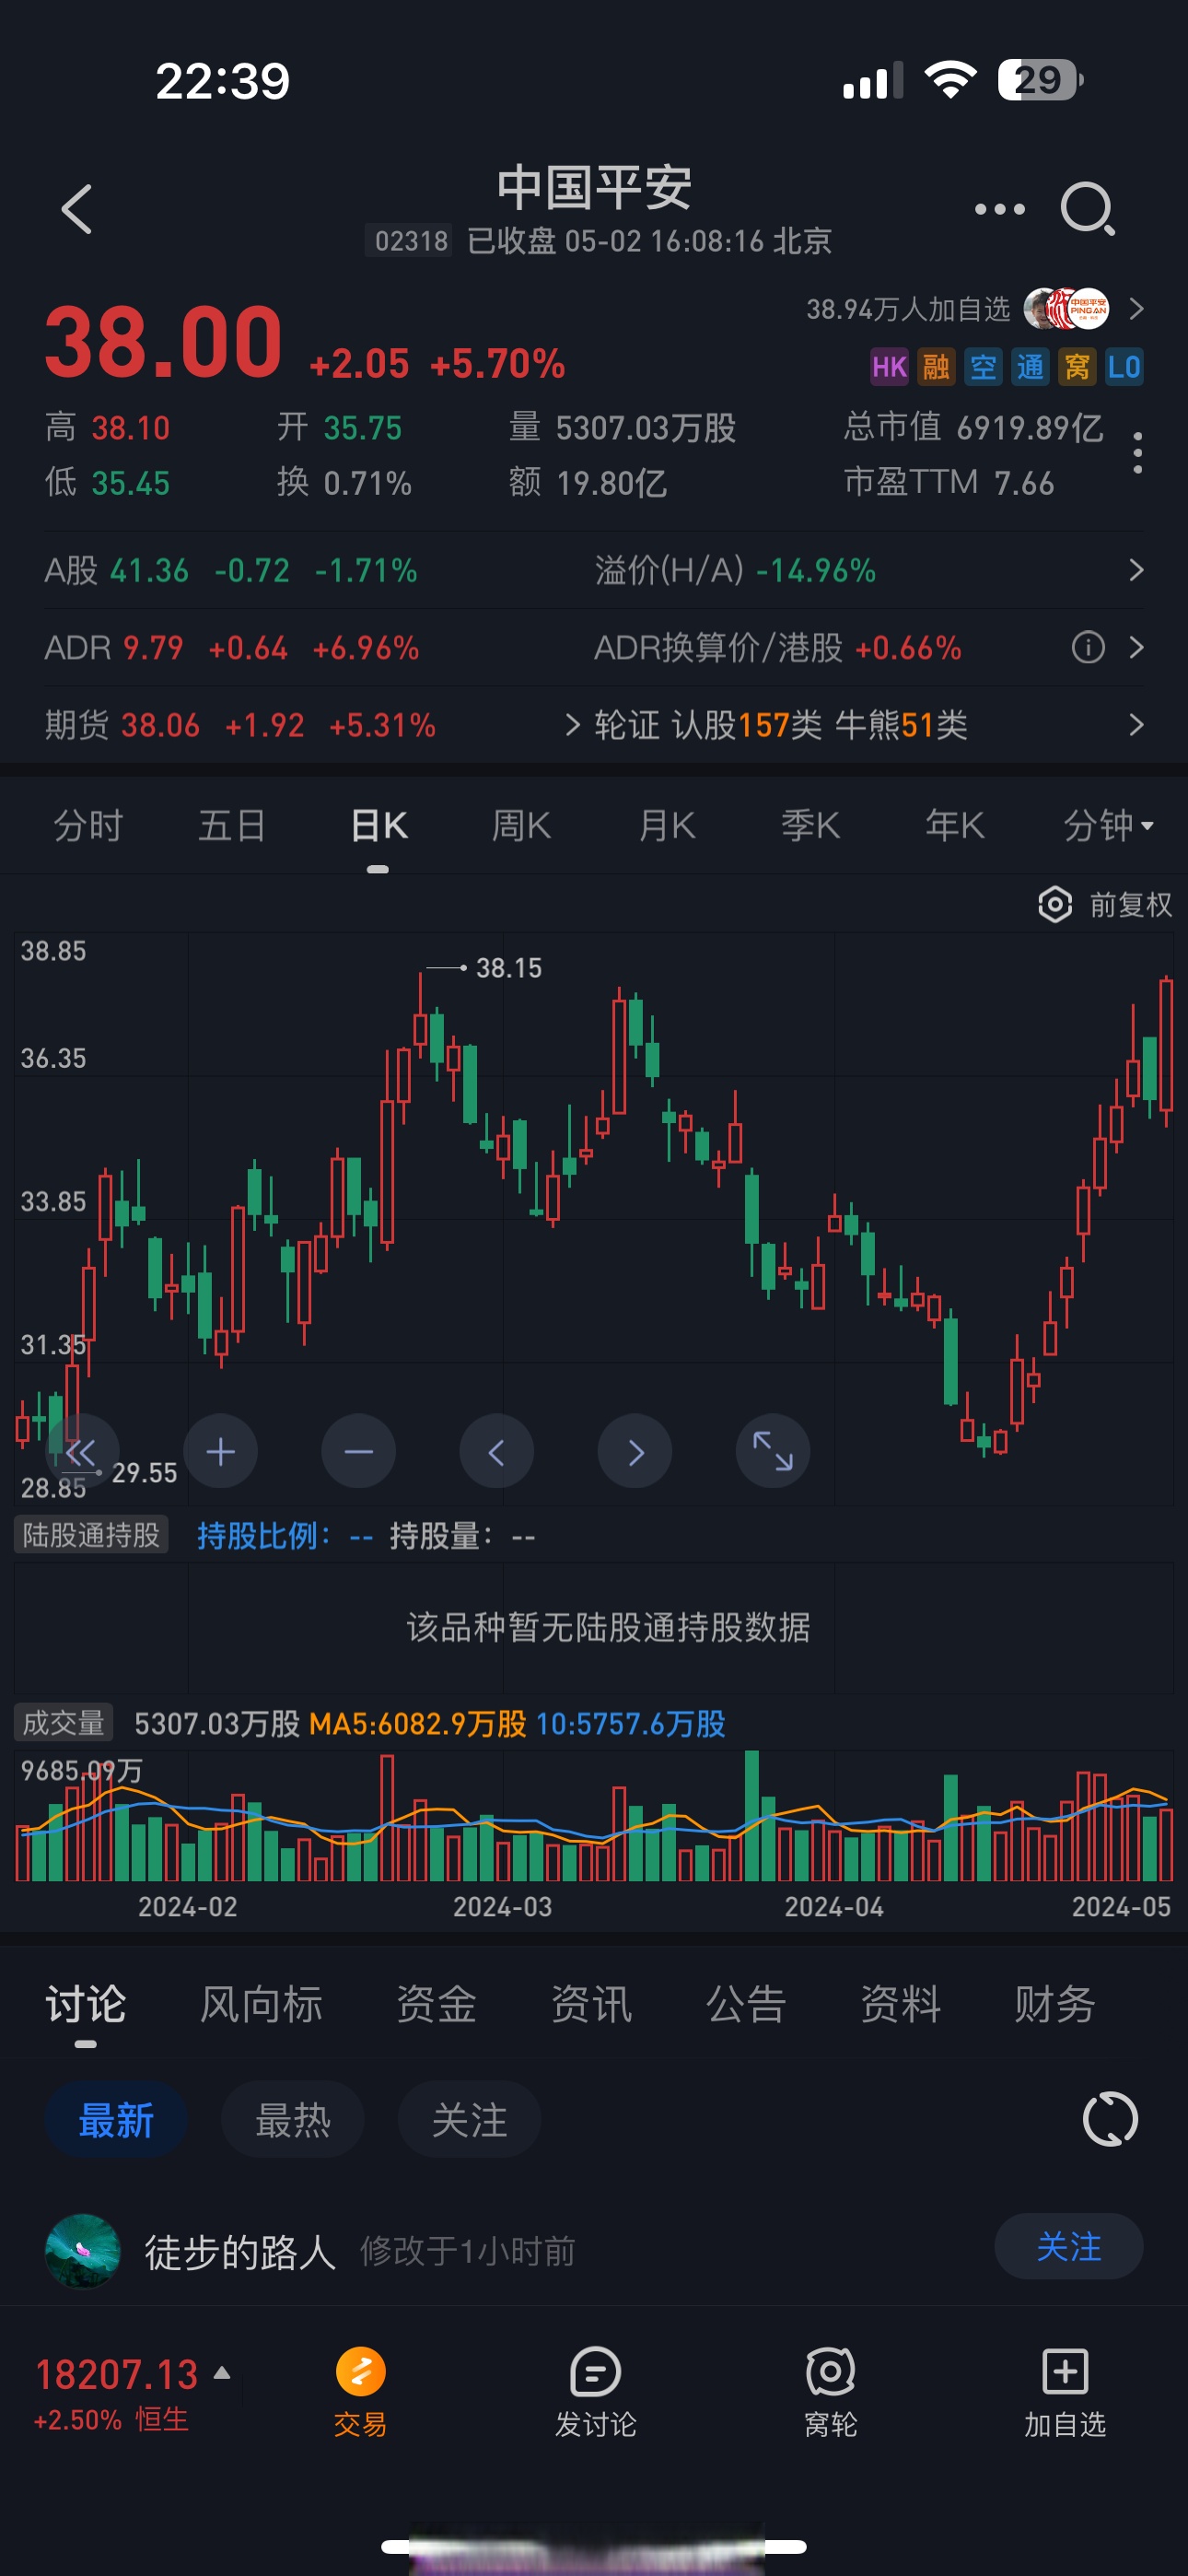This screenshot has height=2576, width=1188.
Task: Open the Ping An watchlist avatars
Action: [x=1067, y=309]
